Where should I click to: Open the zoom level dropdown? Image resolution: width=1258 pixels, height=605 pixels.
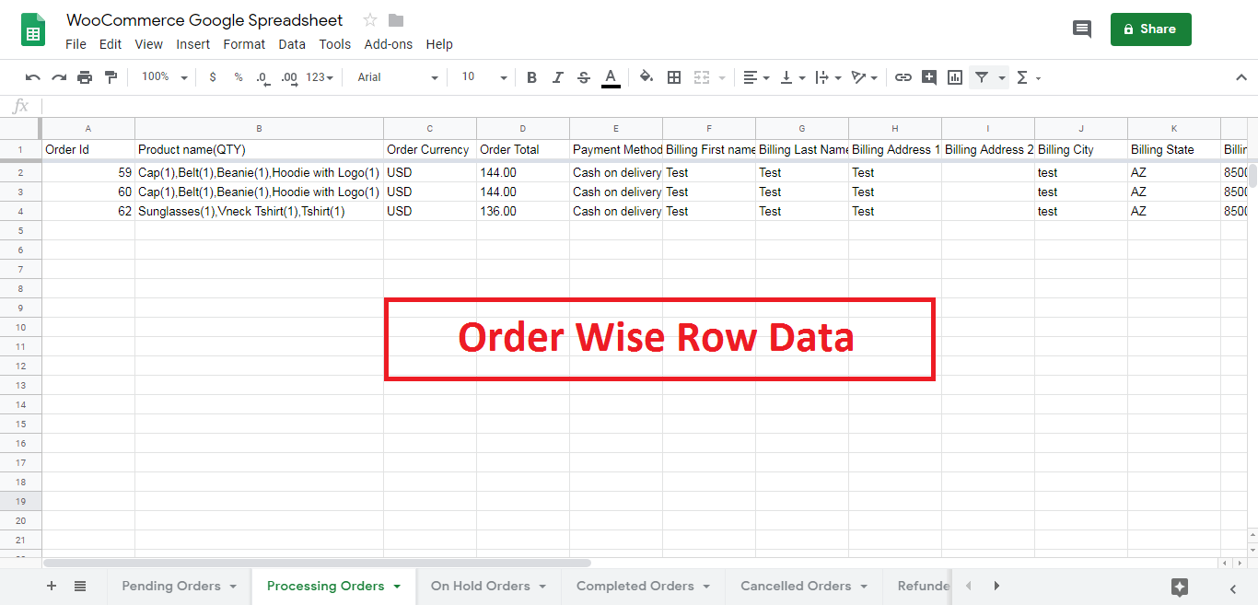(165, 77)
